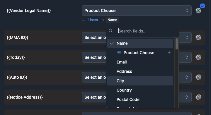Click the Name breadcrumb chip

(x=112, y=20)
